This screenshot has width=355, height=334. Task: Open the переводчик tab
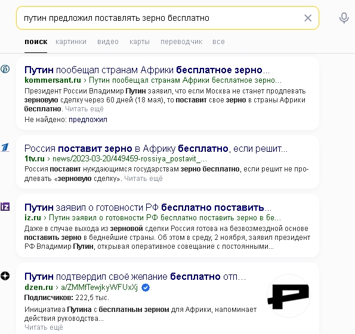coord(181,42)
